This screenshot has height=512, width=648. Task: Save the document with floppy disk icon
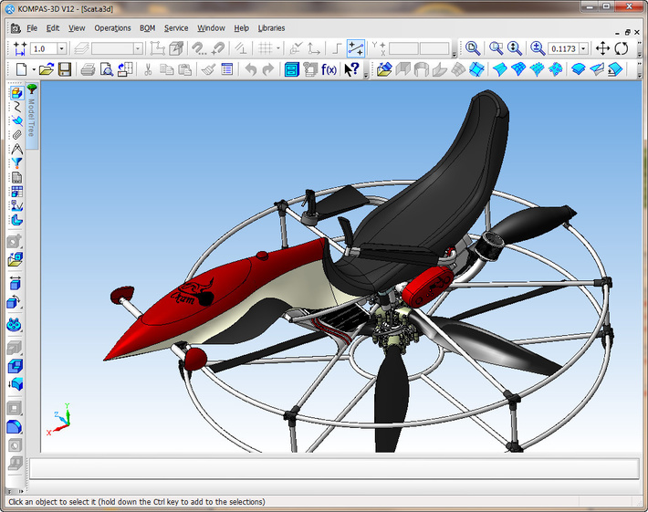(65, 69)
